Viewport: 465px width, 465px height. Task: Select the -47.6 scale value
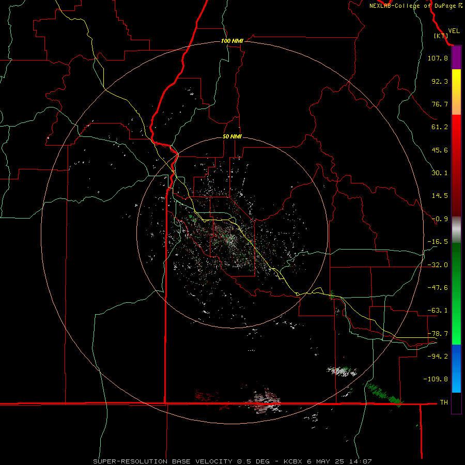point(438,288)
